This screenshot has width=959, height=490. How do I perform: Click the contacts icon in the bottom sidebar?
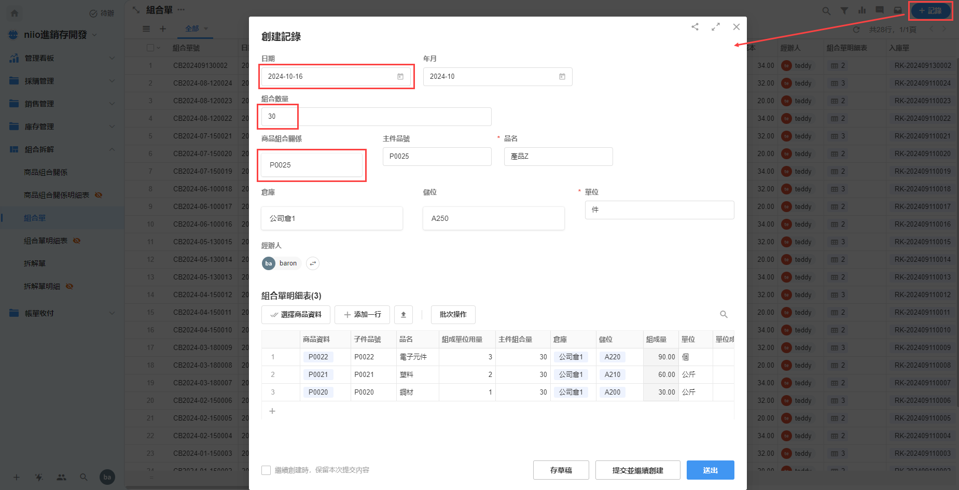point(62,477)
